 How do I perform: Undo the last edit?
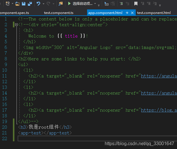38,4
